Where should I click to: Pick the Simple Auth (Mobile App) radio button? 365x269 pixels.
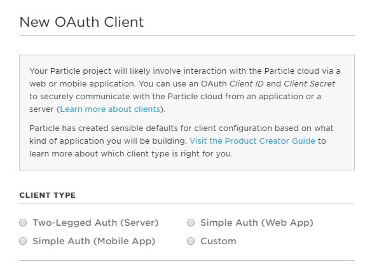pos(23,241)
